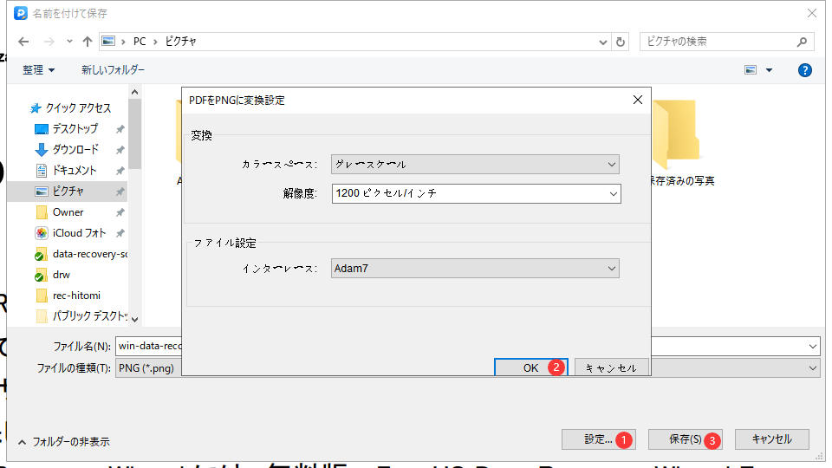Close the PDFをPNGに変換設定 dialog
The height and width of the screenshot is (468, 832).
638,100
